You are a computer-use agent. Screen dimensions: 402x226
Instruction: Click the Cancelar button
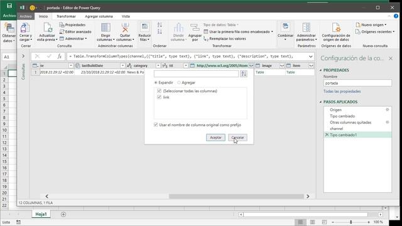(237, 137)
